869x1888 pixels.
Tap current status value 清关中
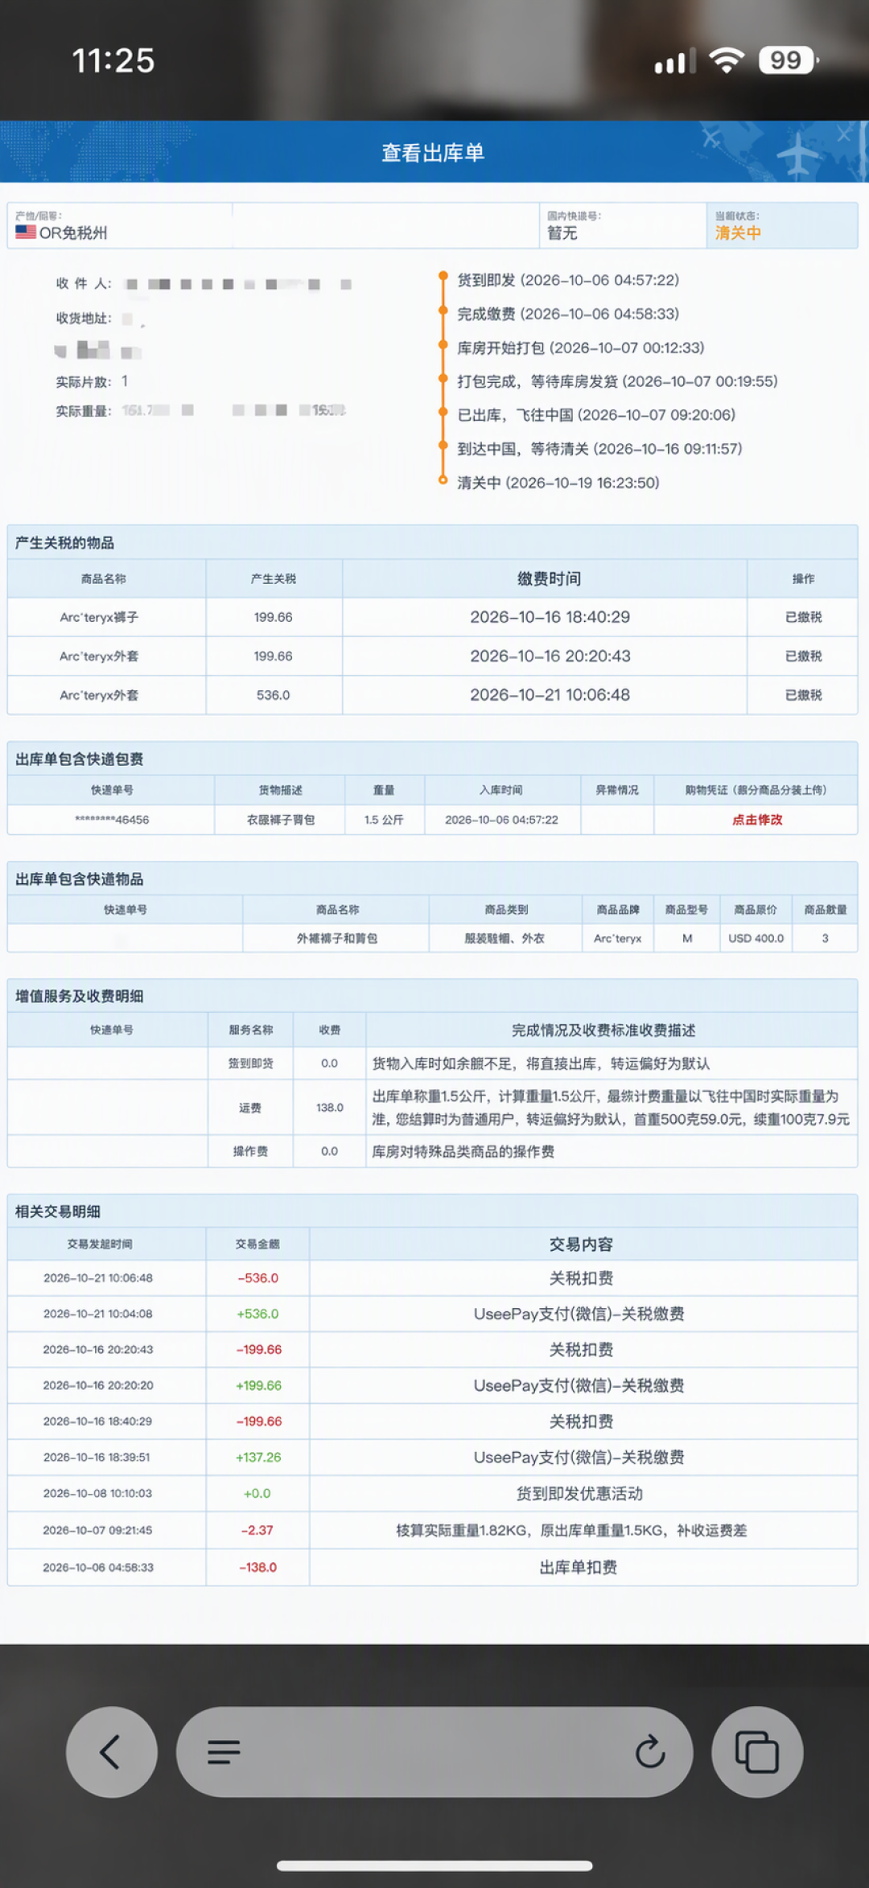[738, 233]
